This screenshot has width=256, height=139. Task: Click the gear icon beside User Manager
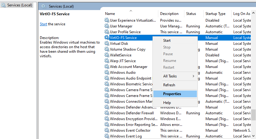pos(107,26)
